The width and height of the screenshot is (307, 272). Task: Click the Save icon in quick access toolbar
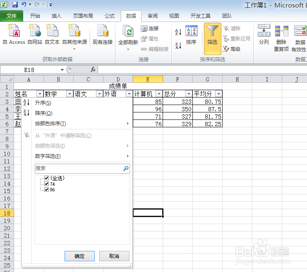(x=15, y=5)
